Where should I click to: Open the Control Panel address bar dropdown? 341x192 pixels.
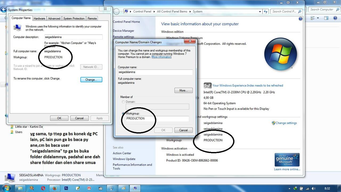tap(260, 11)
